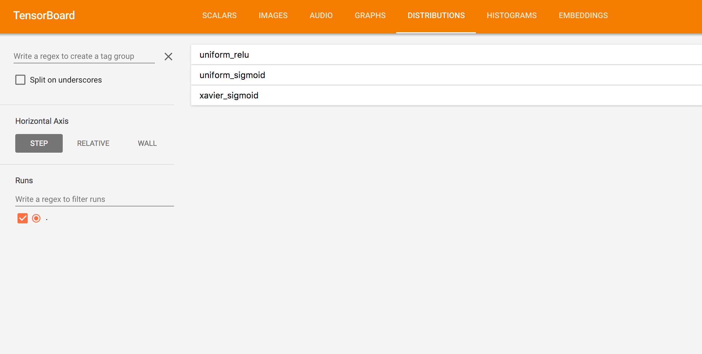
Task: Uncheck the '.' run checkbox
Action: point(23,218)
